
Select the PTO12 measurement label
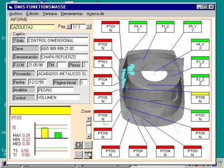[110, 151]
